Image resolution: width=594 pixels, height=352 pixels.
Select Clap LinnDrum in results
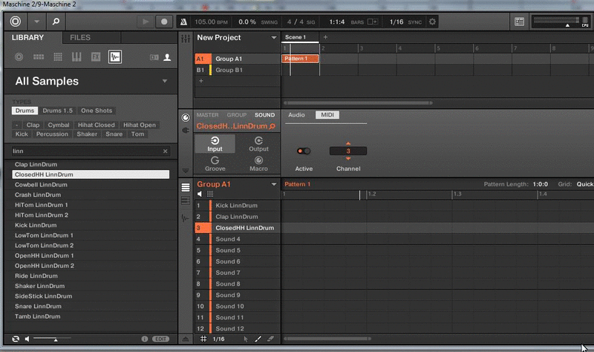pyautogui.click(x=91, y=164)
